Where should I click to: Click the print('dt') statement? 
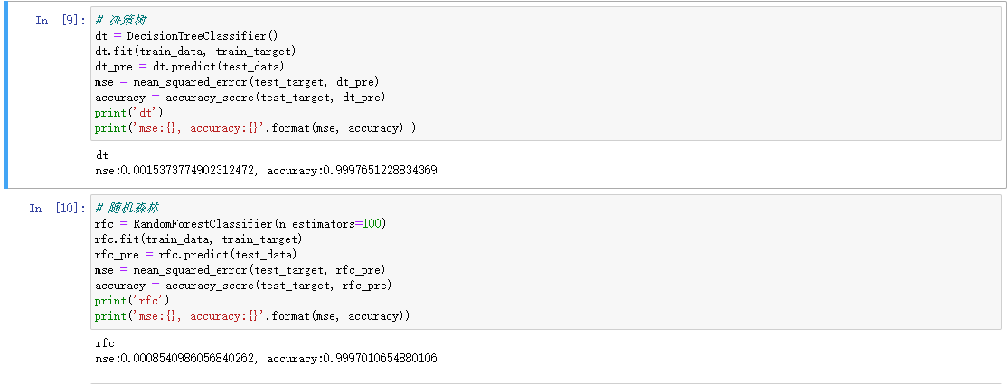pyautogui.click(x=128, y=112)
